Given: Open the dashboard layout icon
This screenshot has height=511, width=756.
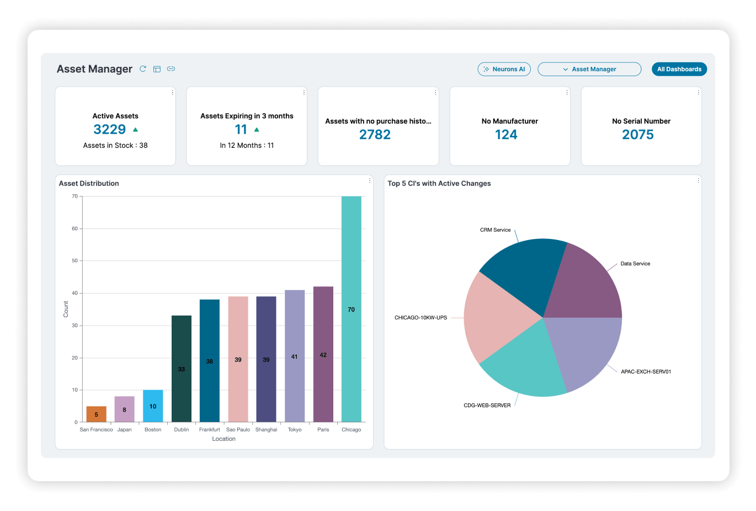Looking at the screenshot, I should pos(157,69).
